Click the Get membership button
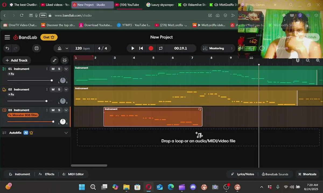The width and height of the screenshot is (323, 193). tap(49, 37)
